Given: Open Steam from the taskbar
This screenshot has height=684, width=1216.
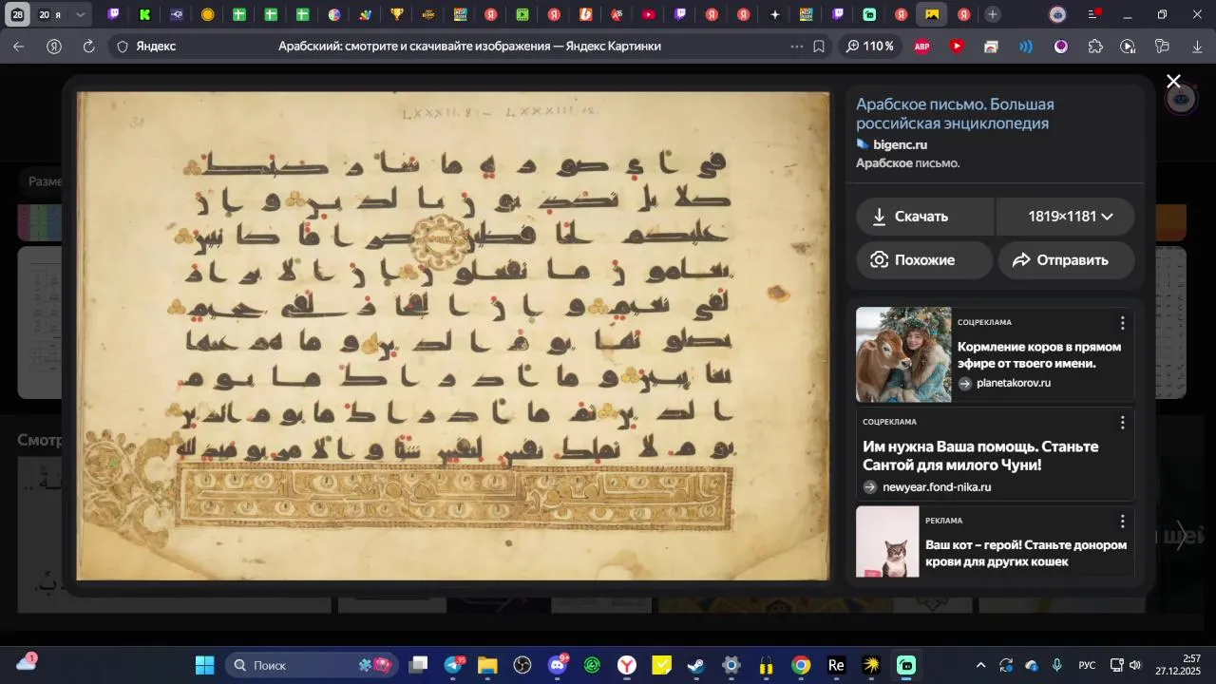Looking at the screenshot, I should coord(696,665).
